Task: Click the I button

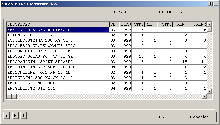Action: (x=23, y=116)
